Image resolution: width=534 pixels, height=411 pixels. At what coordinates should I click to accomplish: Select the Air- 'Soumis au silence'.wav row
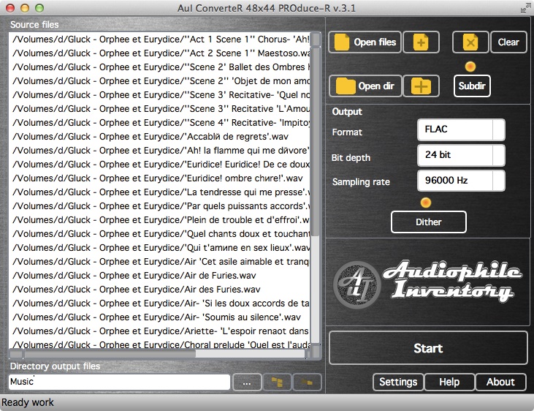(x=159, y=317)
